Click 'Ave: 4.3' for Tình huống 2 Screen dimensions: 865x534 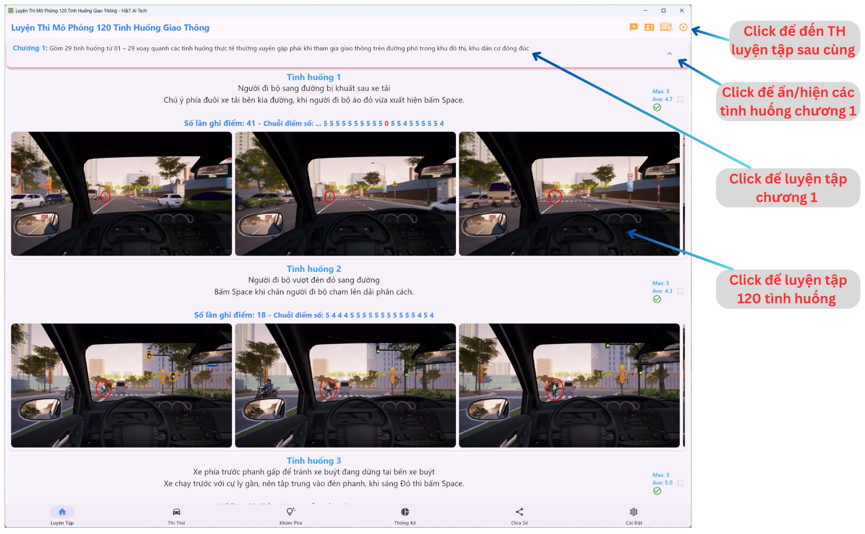click(662, 291)
